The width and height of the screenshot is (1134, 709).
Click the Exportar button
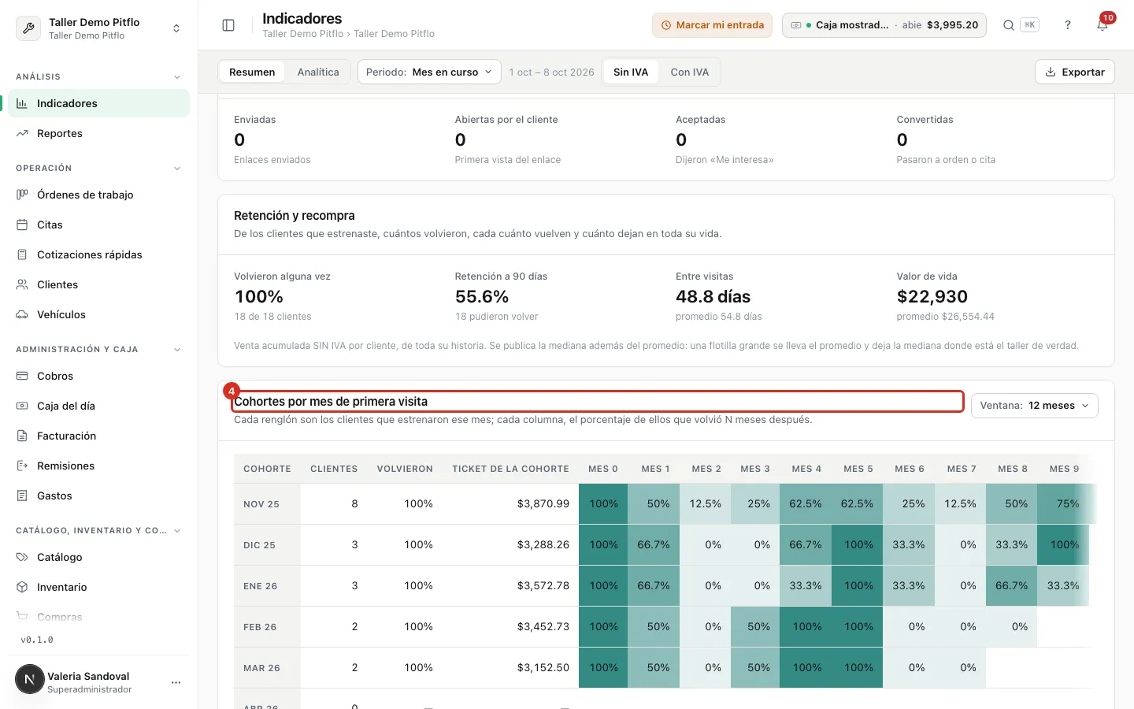coord(1075,72)
